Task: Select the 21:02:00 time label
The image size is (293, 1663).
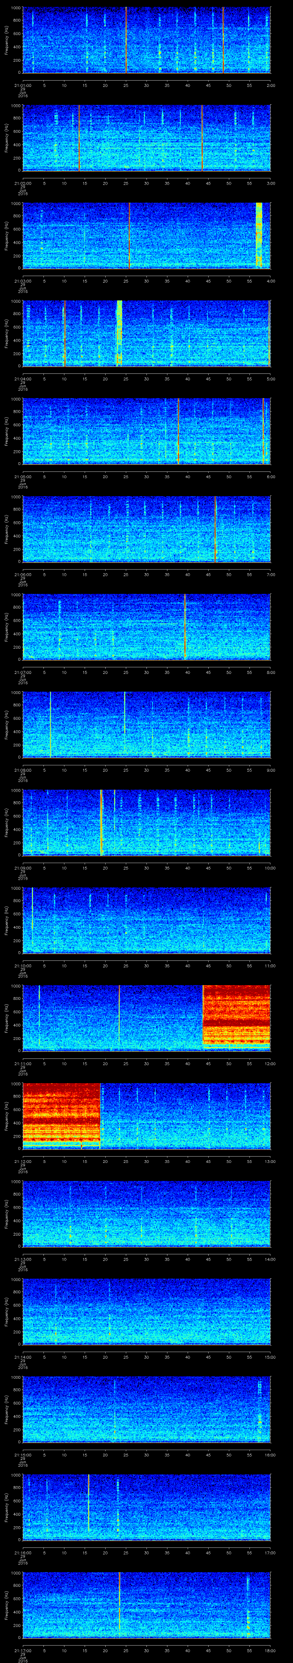Action: (x=23, y=183)
